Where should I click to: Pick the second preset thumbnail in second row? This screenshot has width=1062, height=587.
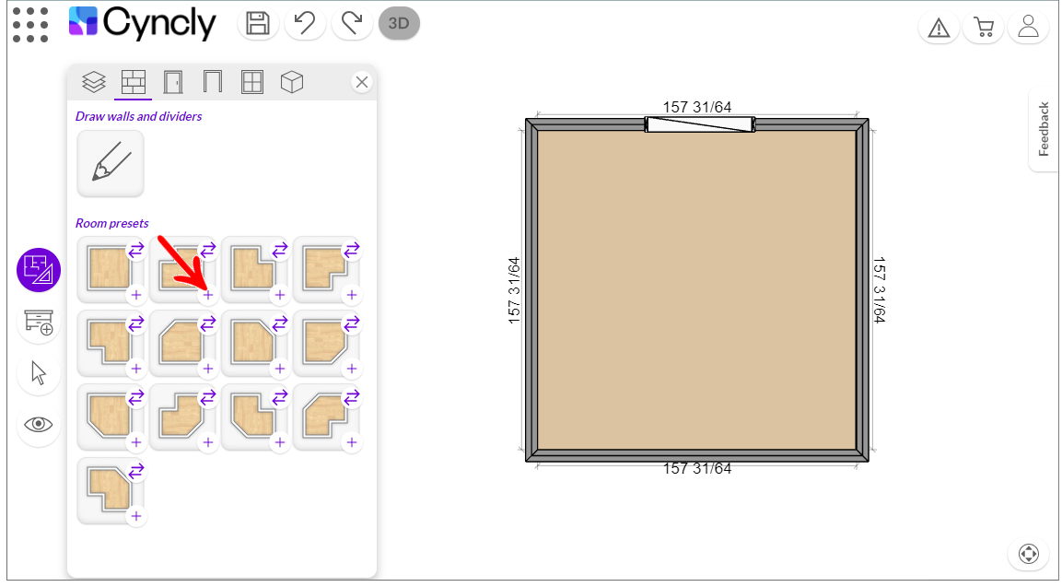click(180, 343)
